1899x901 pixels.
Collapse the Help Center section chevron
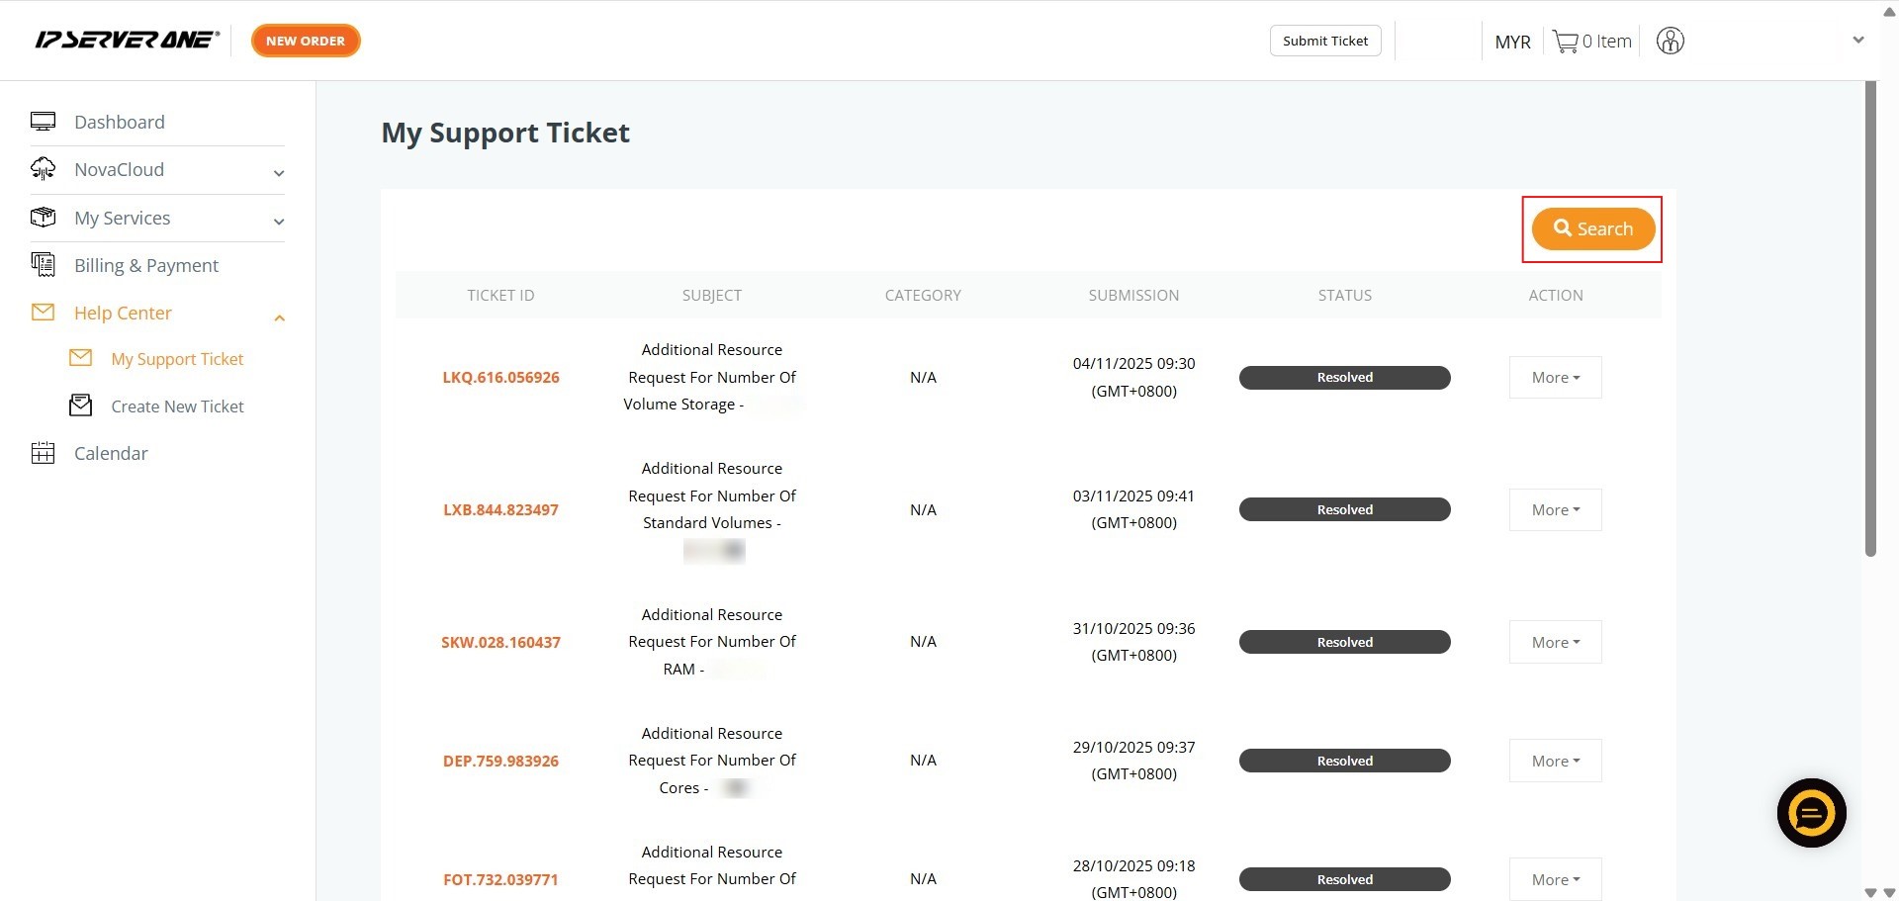pyautogui.click(x=279, y=317)
